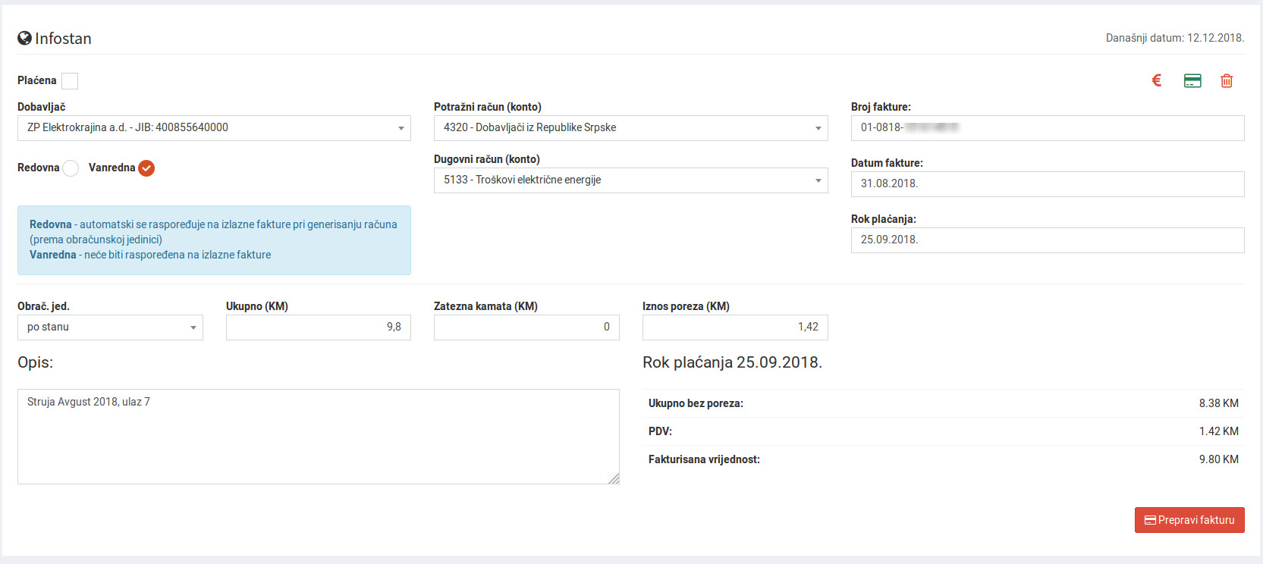The width and height of the screenshot is (1263, 564).
Task: Click inside the Opis description textarea
Action: tap(318, 437)
